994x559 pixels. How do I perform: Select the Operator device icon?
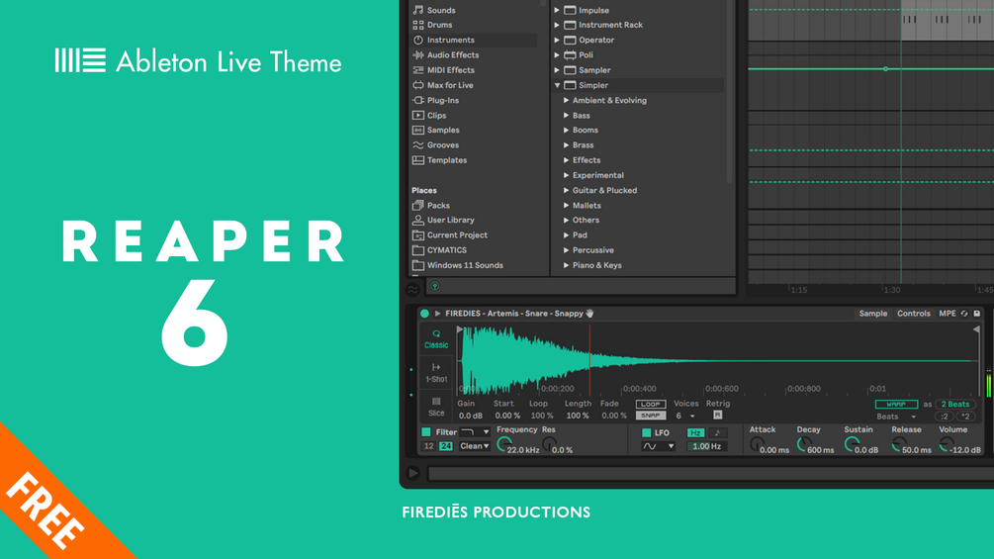click(x=570, y=40)
